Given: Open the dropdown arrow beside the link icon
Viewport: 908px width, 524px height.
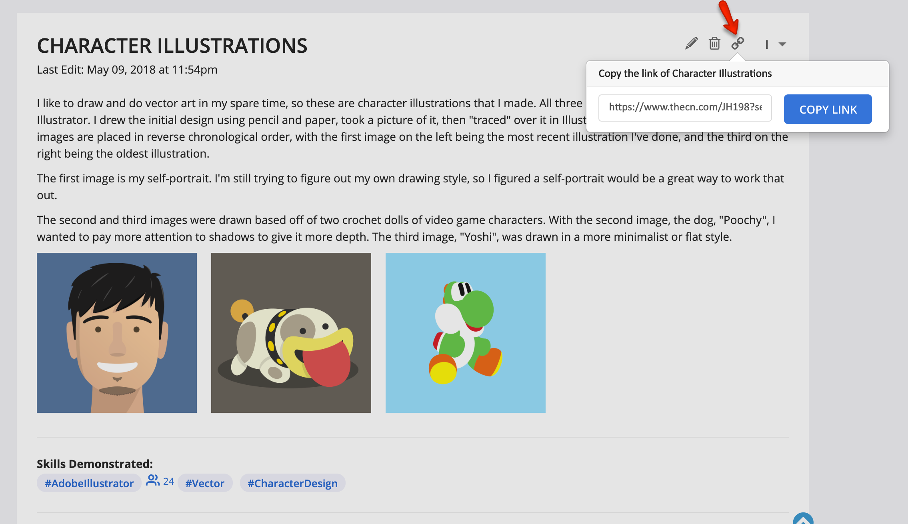Looking at the screenshot, I should [782, 44].
